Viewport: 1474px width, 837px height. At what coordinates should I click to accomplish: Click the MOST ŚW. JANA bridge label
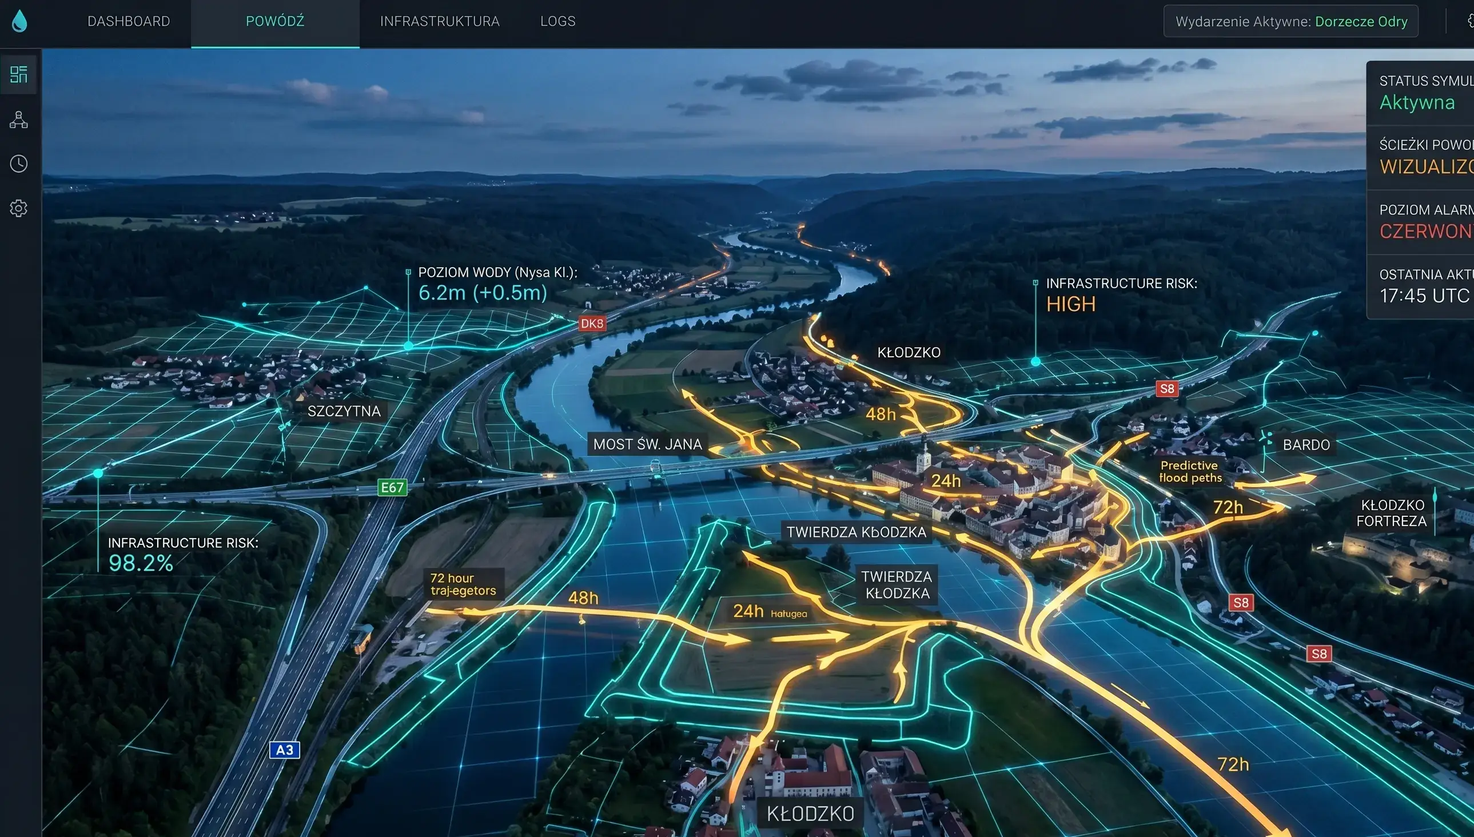647,444
